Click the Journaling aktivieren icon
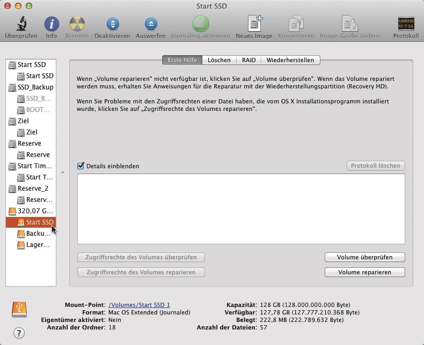Screen dimensions: 424x345 click(x=200, y=24)
